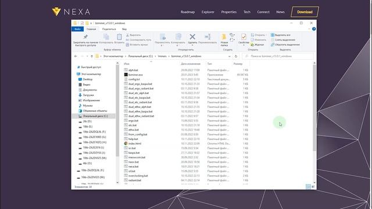Click the Music note icon in the navigation tree

[80, 106]
